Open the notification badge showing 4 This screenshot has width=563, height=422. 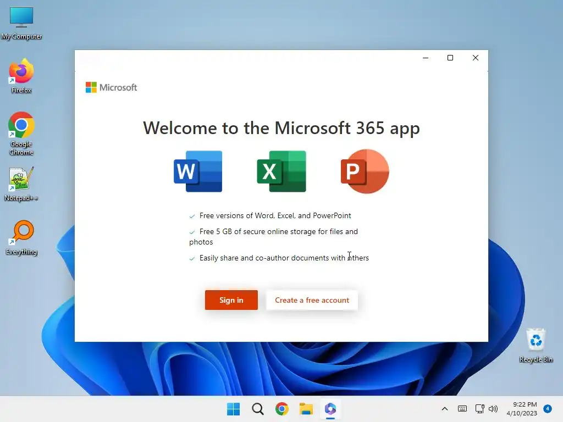(x=548, y=409)
